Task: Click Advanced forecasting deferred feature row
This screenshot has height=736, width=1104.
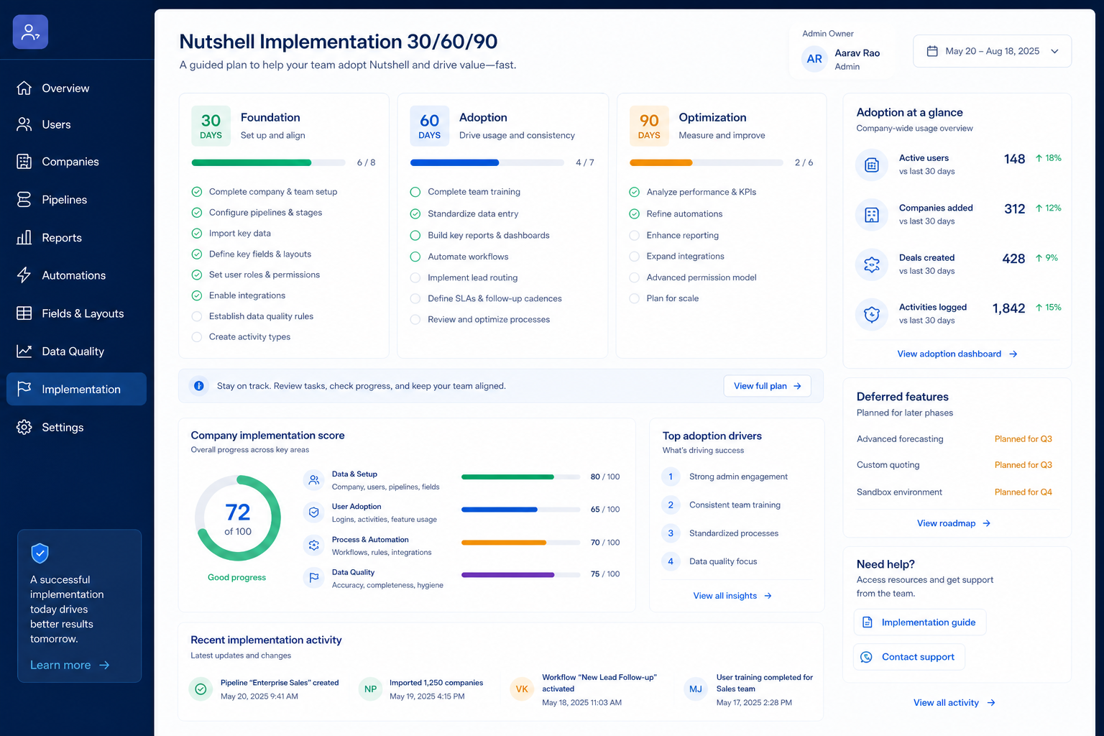Action: point(954,439)
